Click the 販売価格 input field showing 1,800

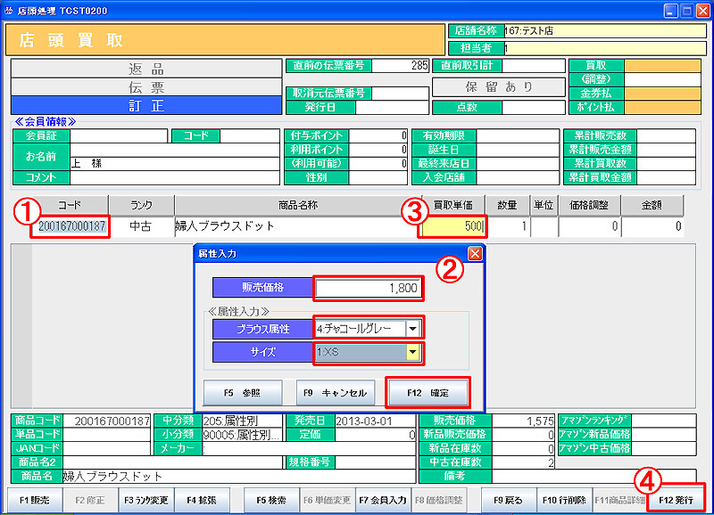tap(367, 288)
